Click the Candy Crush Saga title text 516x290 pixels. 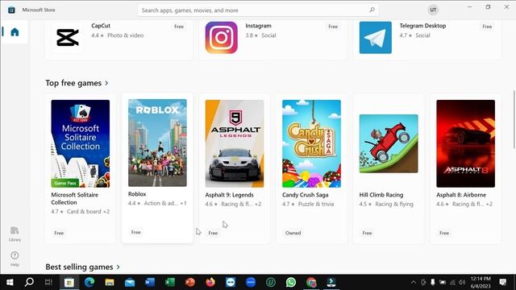pyautogui.click(x=305, y=195)
